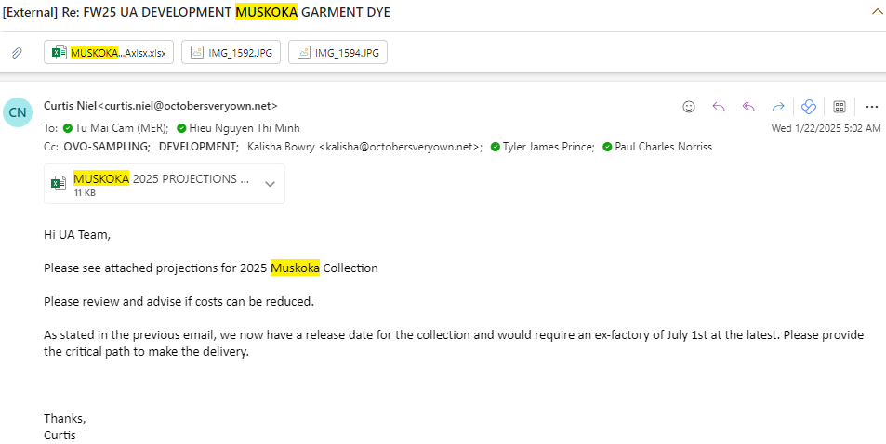Forward the email with the Forward arrow
The width and height of the screenshot is (886, 444).
pos(778,107)
